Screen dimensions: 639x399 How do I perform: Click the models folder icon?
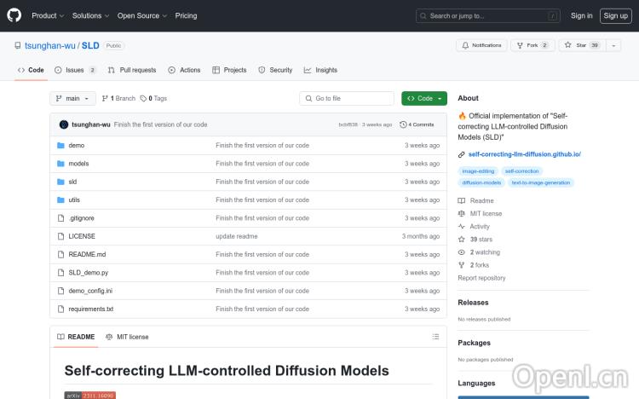click(60, 164)
